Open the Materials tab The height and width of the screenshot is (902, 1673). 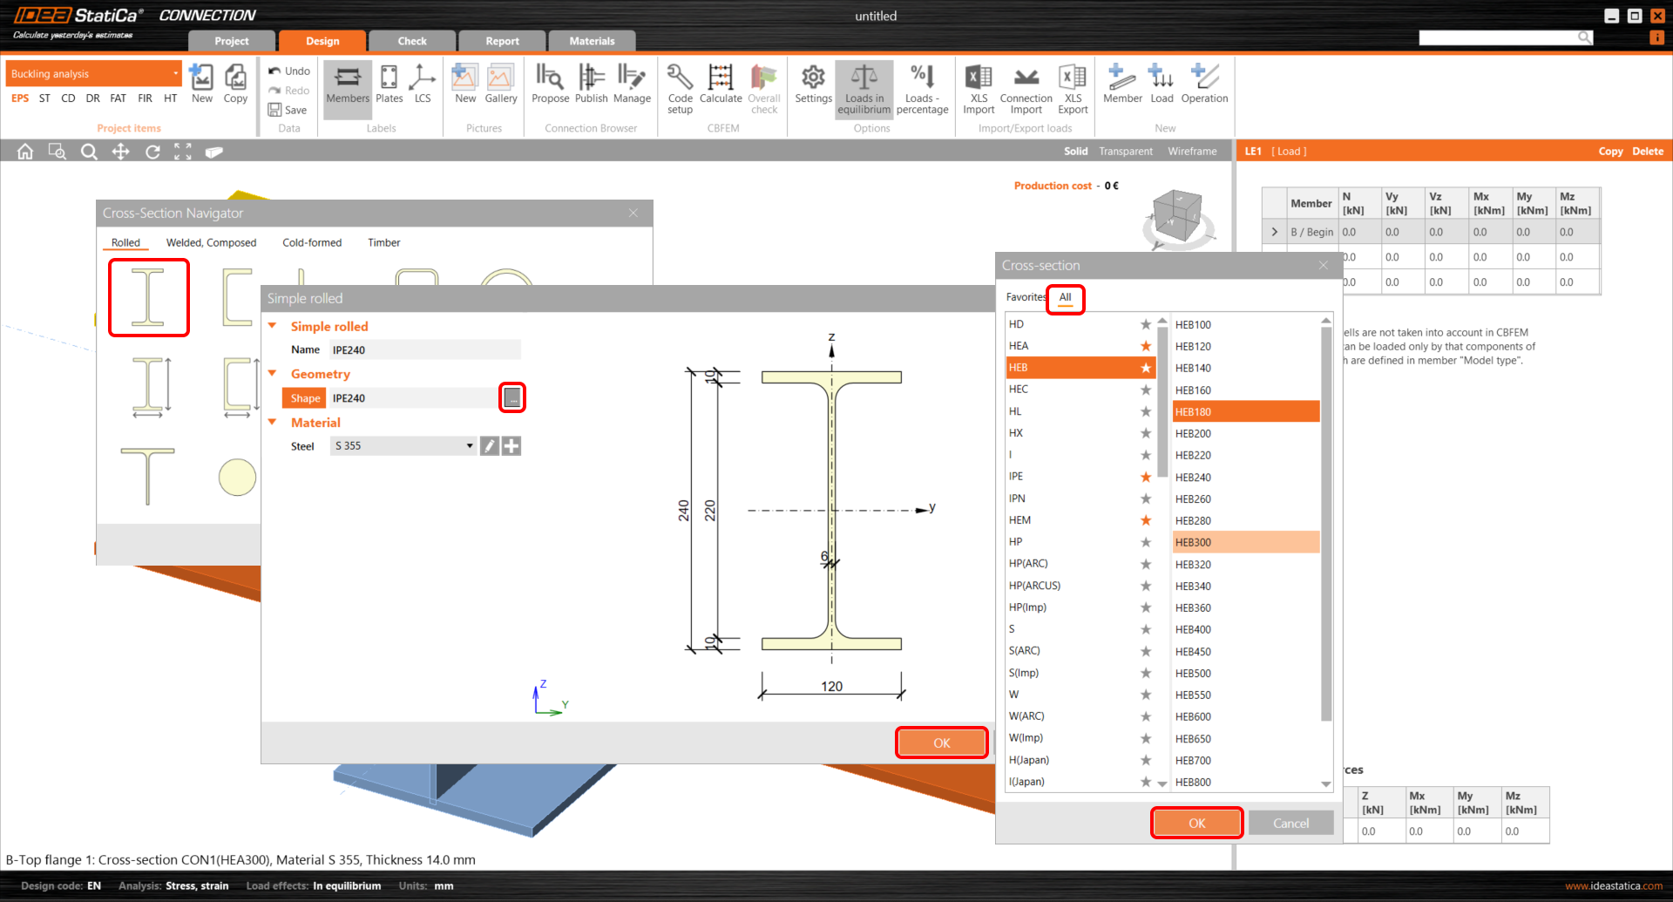(593, 41)
